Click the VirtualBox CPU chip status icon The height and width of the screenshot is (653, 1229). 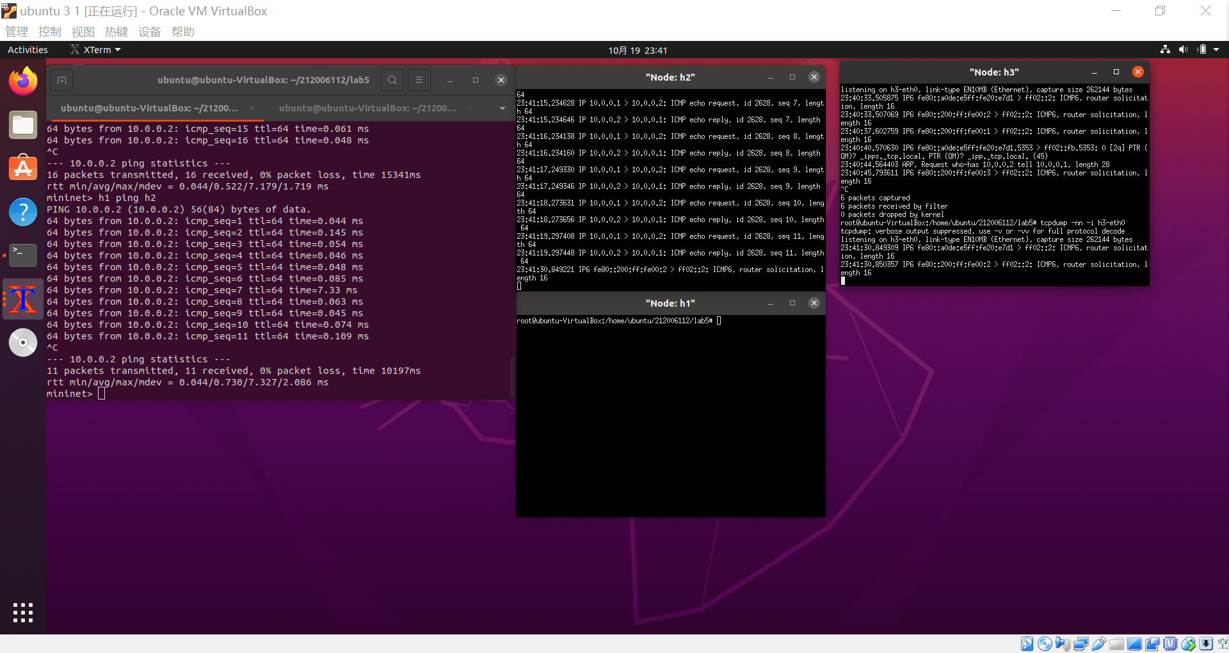[x=1170, y=644]
